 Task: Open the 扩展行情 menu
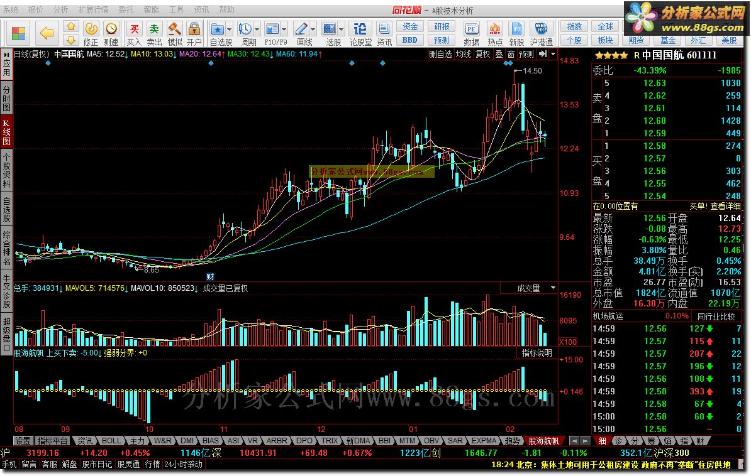click(93, 9)
